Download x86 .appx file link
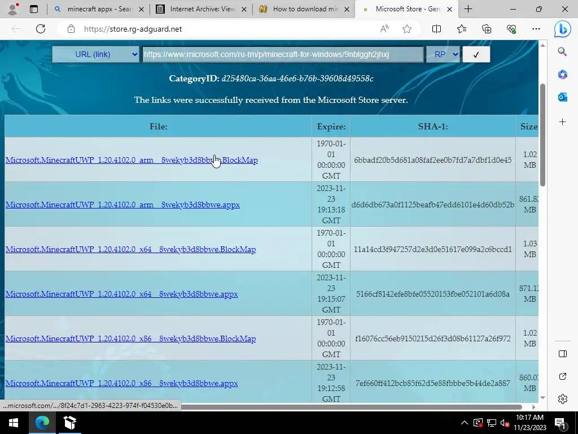This screenshot has width=578, height=434. click(x=122, y=383)
